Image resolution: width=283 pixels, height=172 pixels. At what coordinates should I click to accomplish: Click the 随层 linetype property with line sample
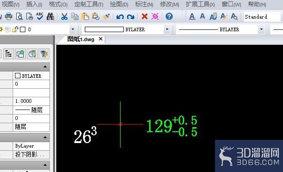(31, 110)
